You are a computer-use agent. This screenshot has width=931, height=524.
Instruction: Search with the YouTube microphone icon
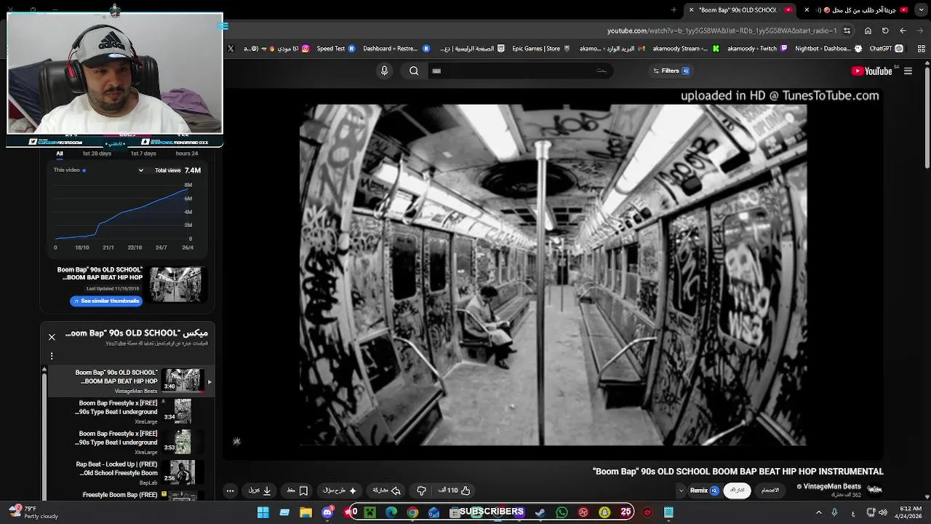[385, 71]
